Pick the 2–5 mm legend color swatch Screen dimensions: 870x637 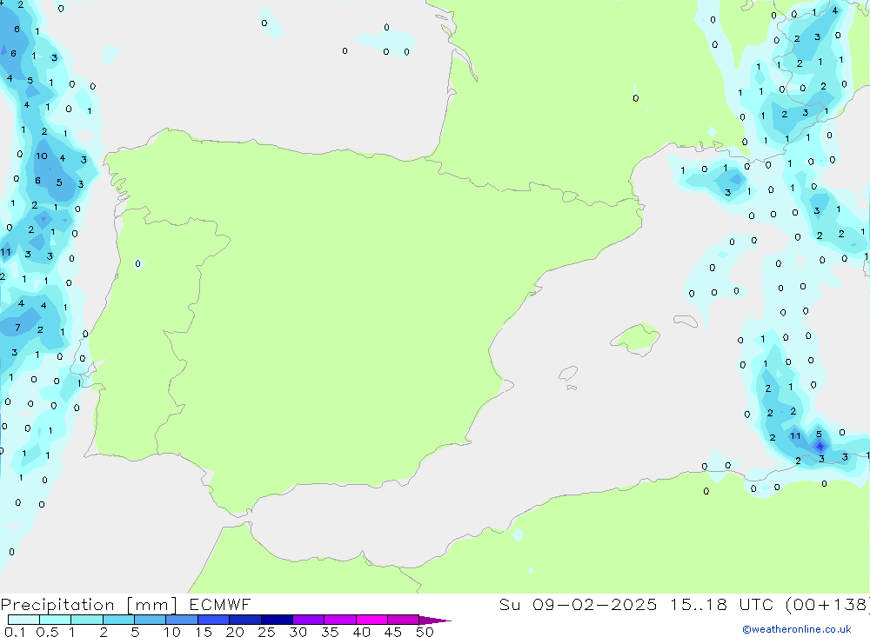coord(118,620)
